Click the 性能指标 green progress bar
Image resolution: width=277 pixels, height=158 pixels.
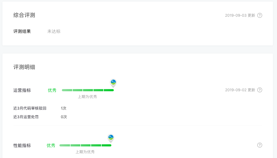click(x=85, y=145)
